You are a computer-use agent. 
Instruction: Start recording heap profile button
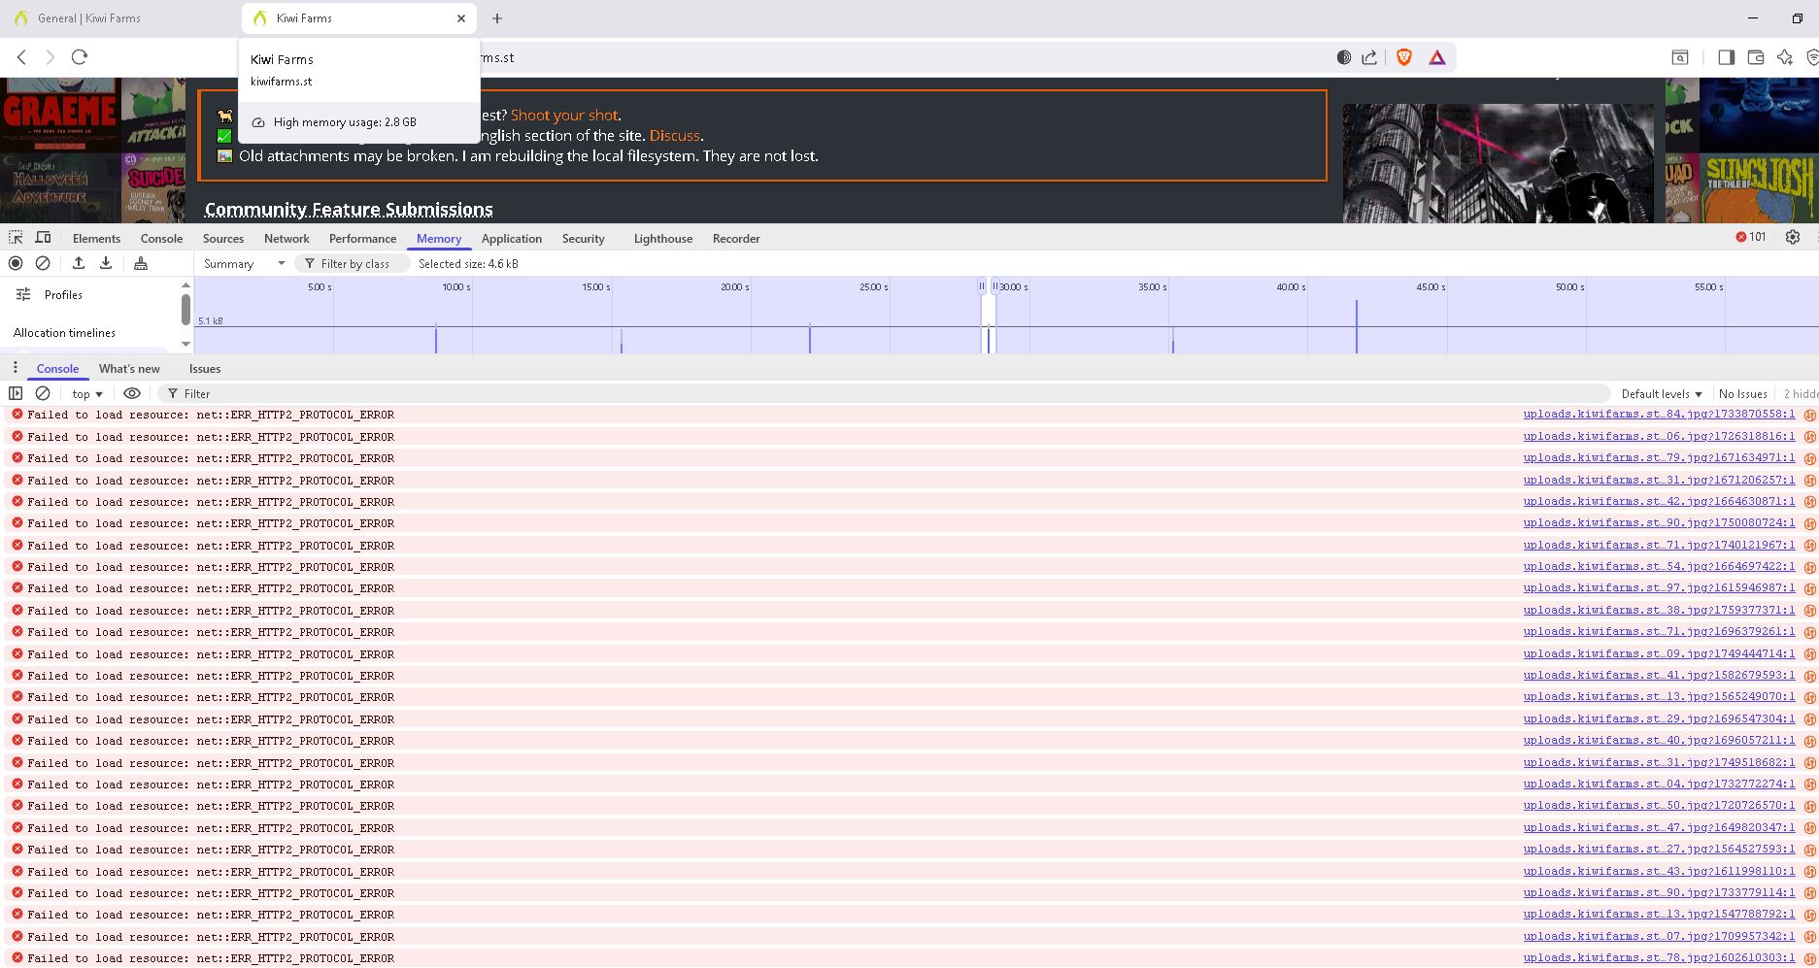(16, 263)
